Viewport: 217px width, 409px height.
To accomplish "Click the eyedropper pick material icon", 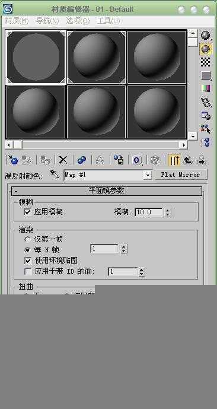I will 55,174.
